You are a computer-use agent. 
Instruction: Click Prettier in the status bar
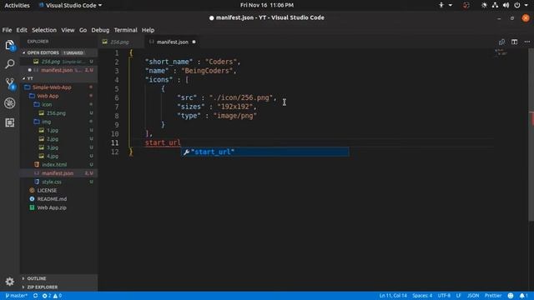tap(493, 296)
